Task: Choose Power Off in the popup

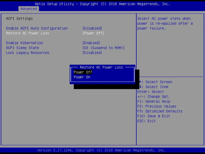Action: [83, 72]
